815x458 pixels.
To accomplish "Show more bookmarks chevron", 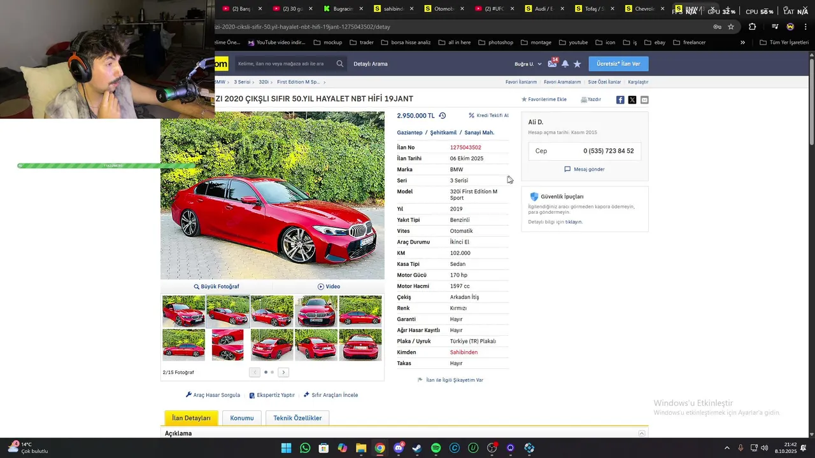I will [742, 43].
